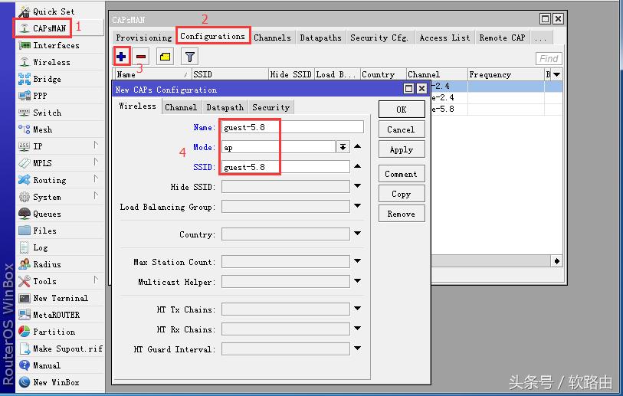Add a new CAPs configuration with plus button
Screen dimensions: 623x396
pos(121,57)
